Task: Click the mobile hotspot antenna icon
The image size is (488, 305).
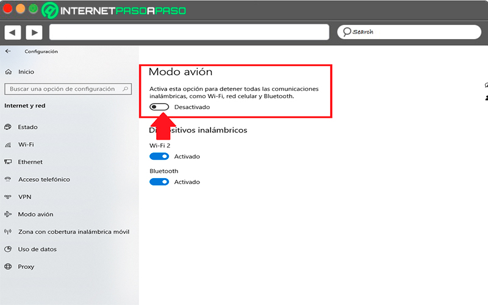Action: tap(8, 232)
